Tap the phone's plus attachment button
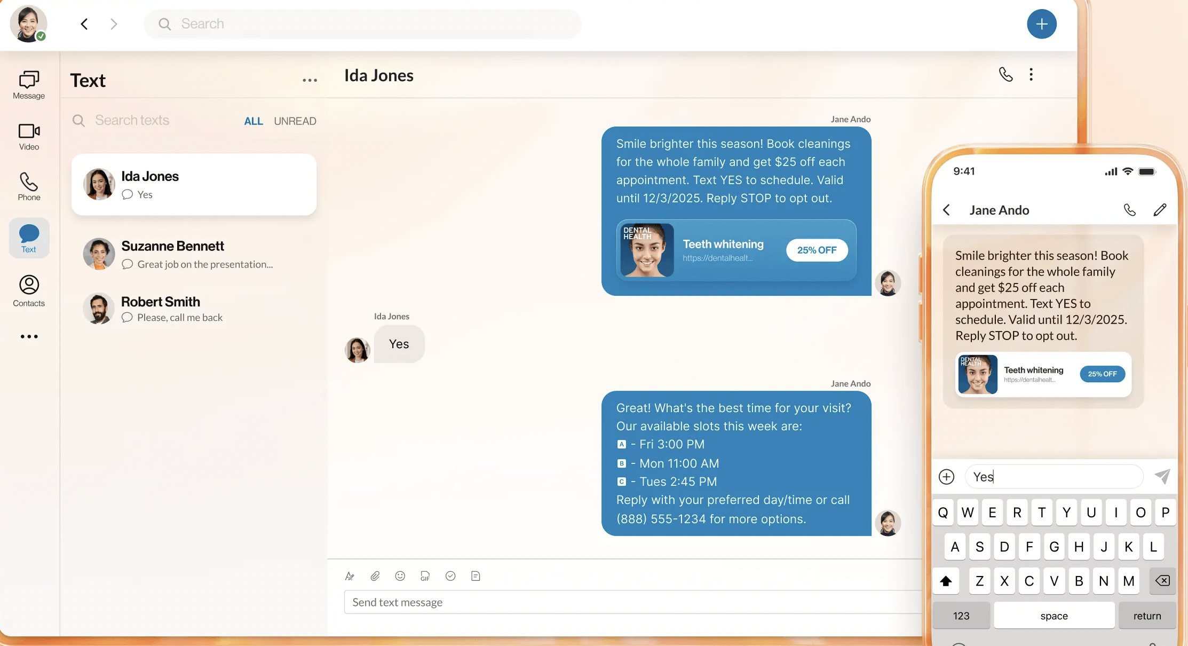The image size is (1188, 646). 946,476
